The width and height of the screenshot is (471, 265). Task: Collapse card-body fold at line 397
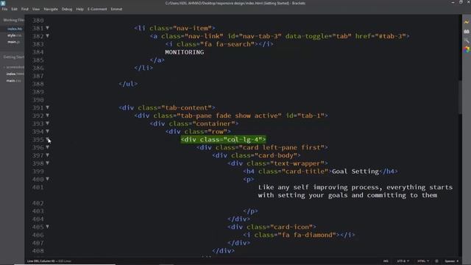point(47,155)
